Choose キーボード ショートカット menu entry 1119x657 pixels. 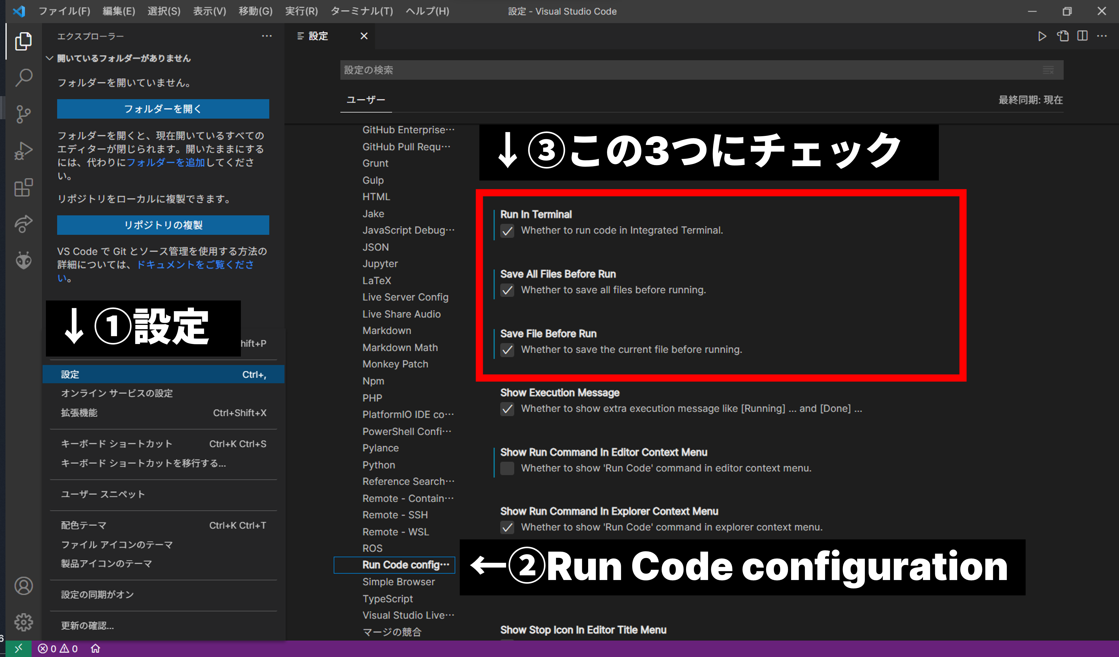pyautogui.click(x=163, y=444)
